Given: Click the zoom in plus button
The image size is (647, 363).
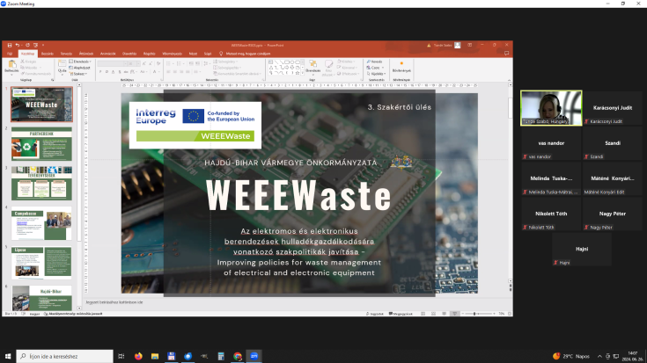Looking at the screenshot, I should [x=494, y=314].
